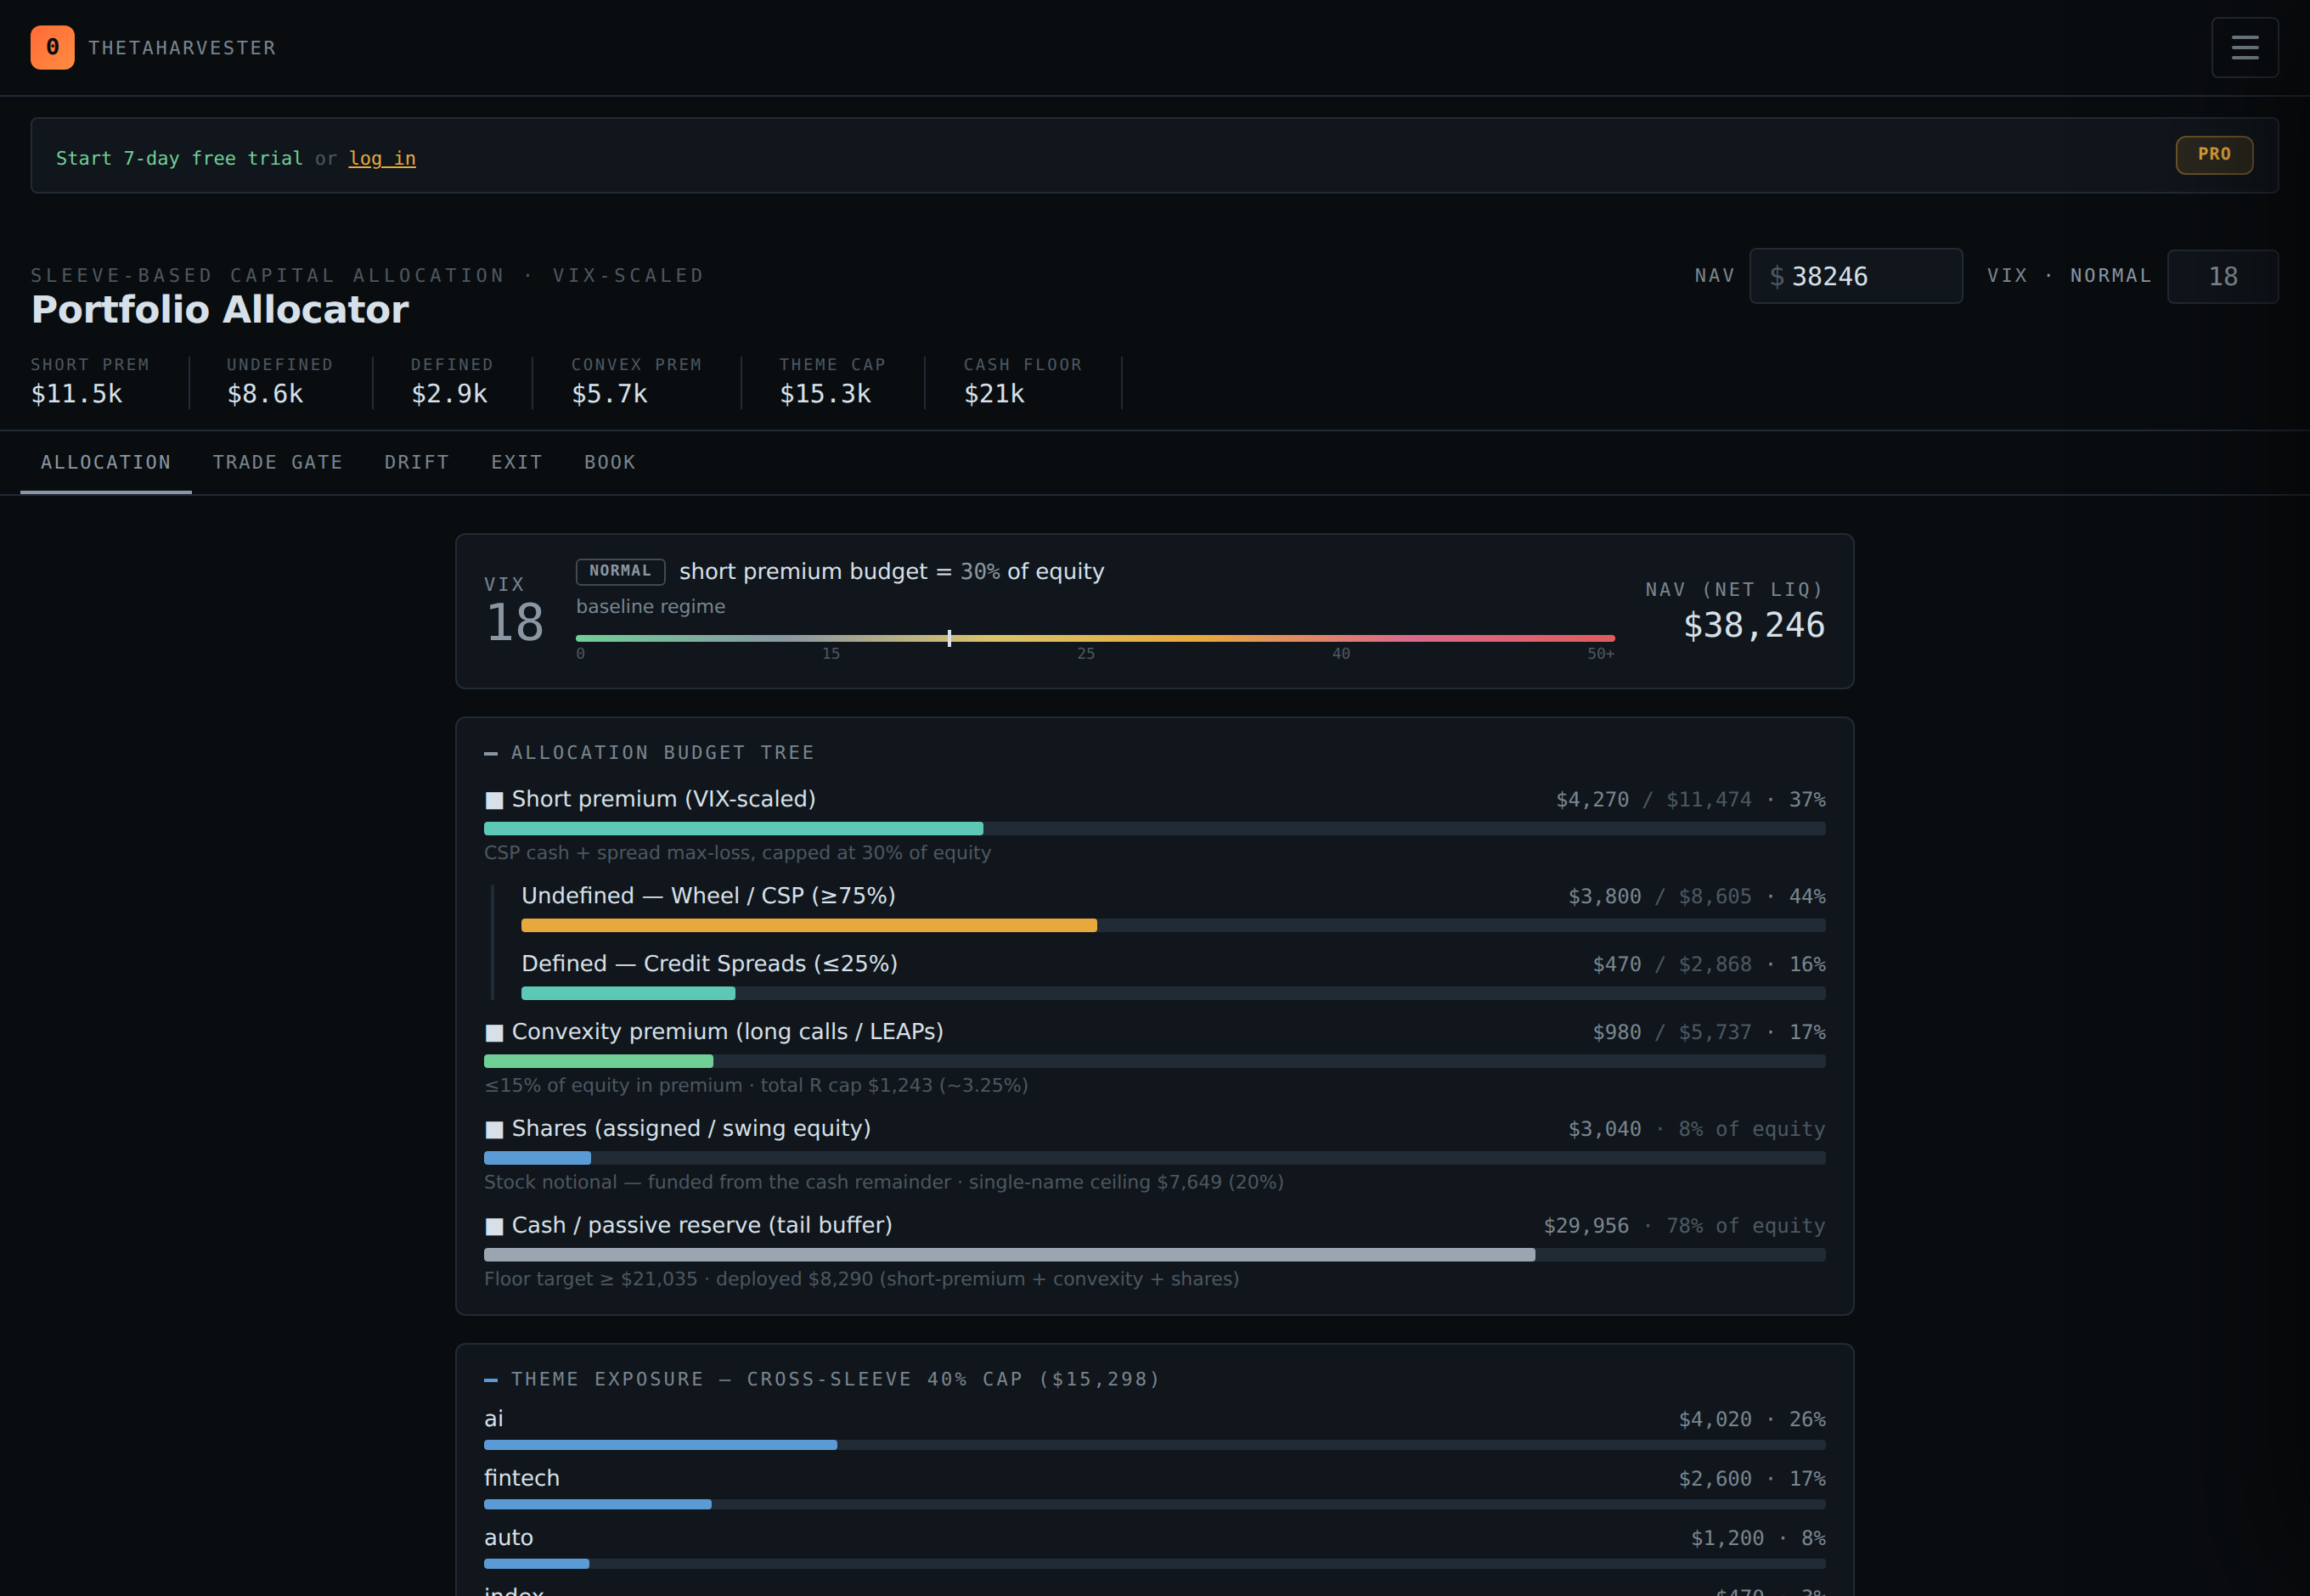Click the DEFINED $2.9k stat
The height and width of the screenshot is (1596, 2310).
[452, 382]
